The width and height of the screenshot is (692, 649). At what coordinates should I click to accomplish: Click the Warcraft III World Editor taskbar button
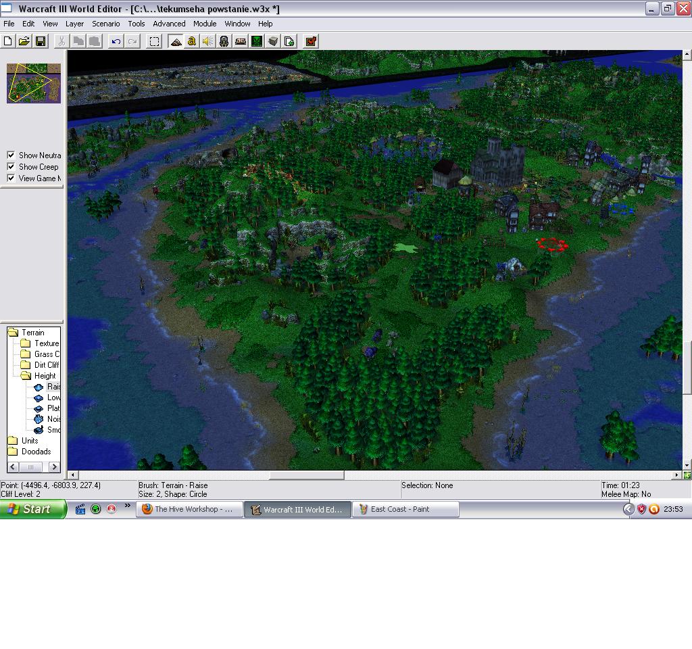[297, 509]
